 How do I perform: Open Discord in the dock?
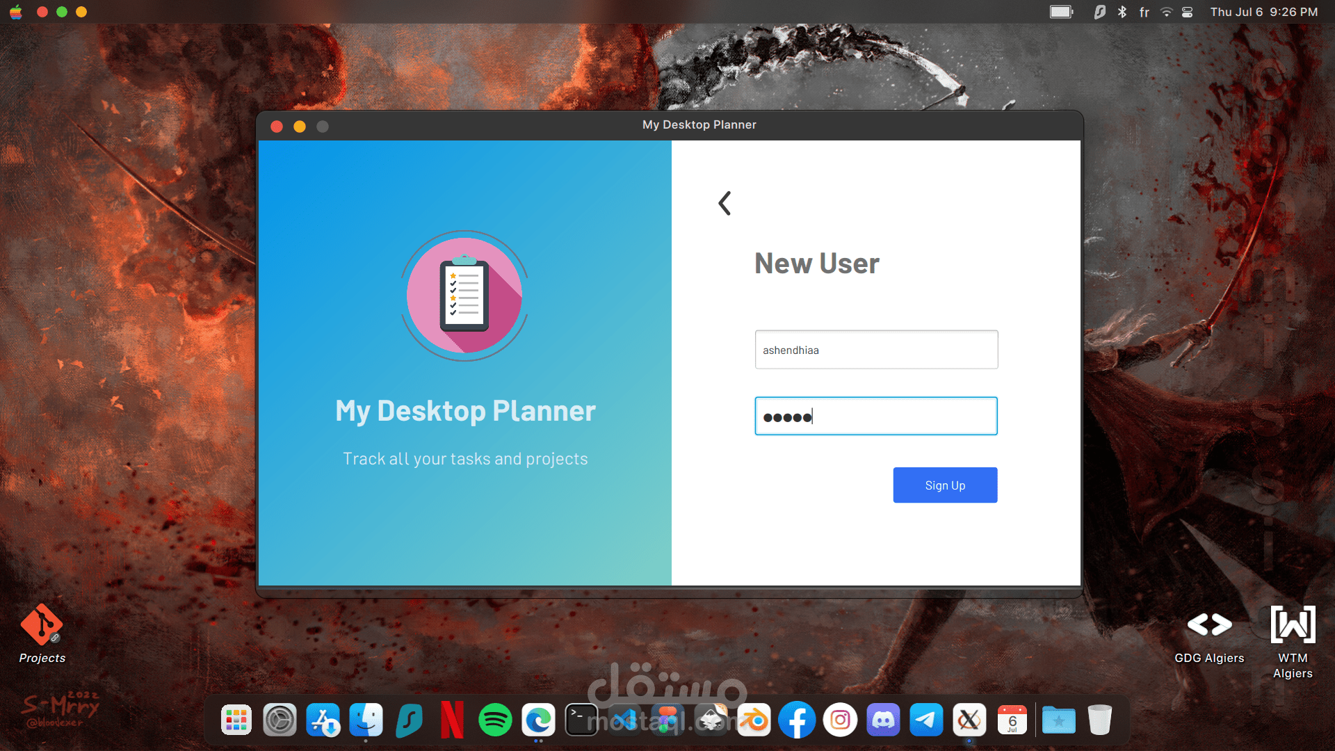tap(883, 720)
